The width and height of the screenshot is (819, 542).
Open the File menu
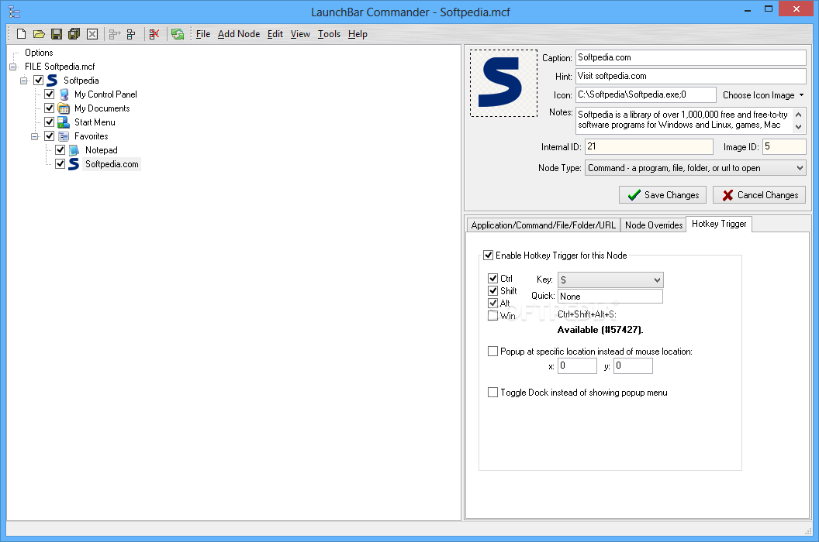click(203, 34)
